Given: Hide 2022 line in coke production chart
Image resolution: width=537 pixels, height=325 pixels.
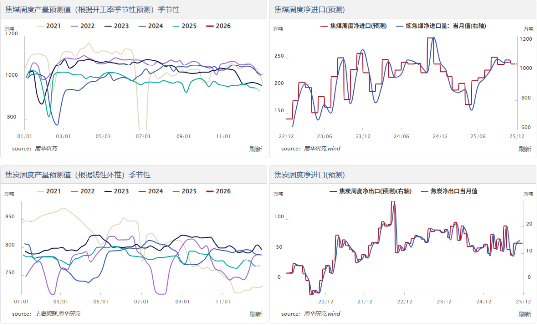Looking at the screenshot, I should (83, 191).
